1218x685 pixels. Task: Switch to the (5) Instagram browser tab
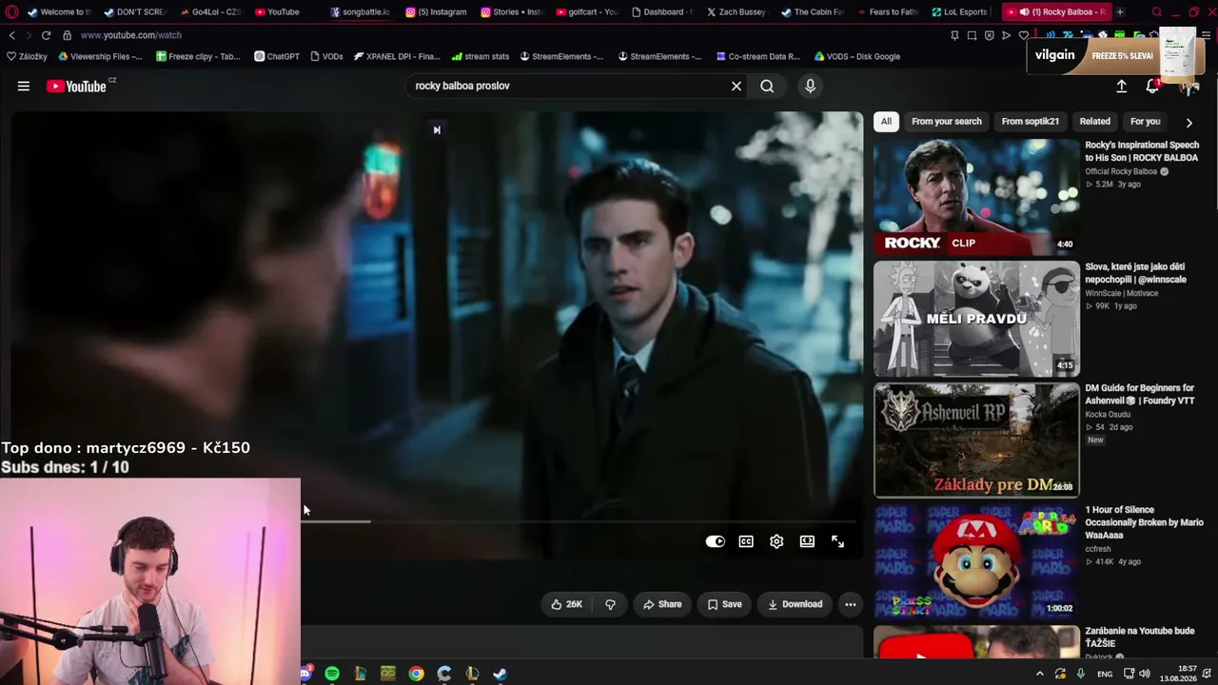point(436,12)
